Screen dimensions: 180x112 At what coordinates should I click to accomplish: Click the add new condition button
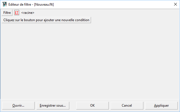pos(46,20)
